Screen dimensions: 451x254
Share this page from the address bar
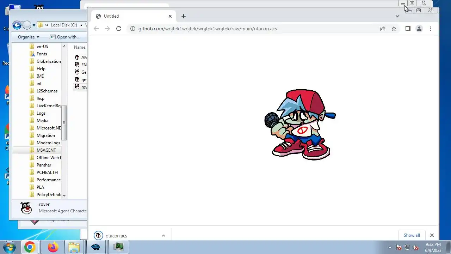pyautogui.click(x=383, y=29)
